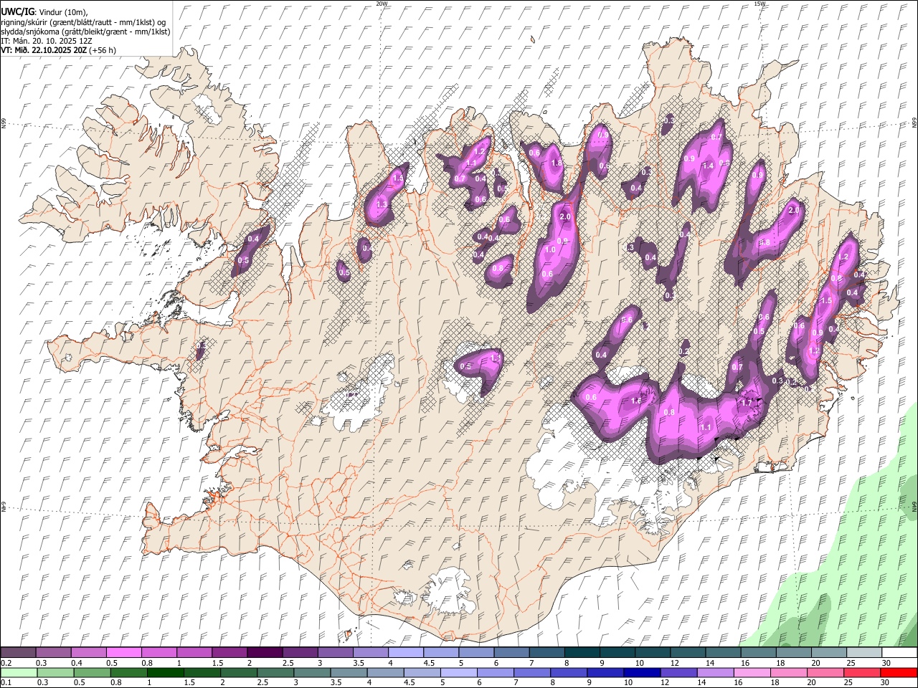This screenshot has height=688, width=918.
Task: Click the '0.2' label under upper legend
Action: point(5,663)
